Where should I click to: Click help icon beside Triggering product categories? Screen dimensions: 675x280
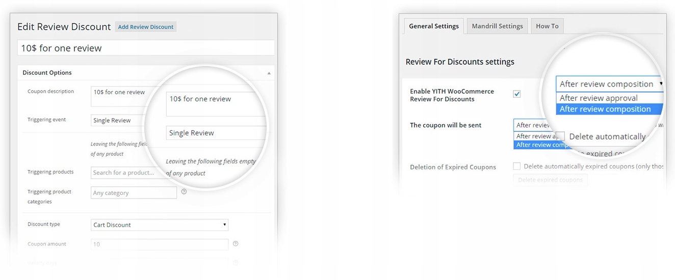pyautogui.click(x=184, y=192)
